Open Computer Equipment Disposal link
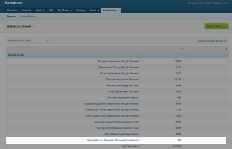Screen dimensions: 232x149 [123, 97]
